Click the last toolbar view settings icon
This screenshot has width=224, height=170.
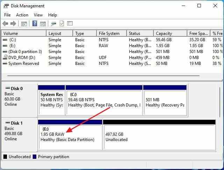click(x=70, y=23)
